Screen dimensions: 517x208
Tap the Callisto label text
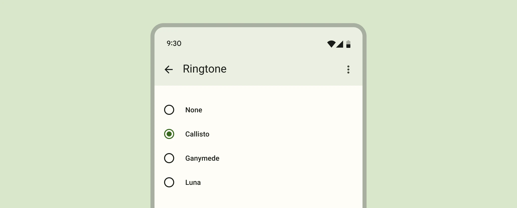click(197, 134)
